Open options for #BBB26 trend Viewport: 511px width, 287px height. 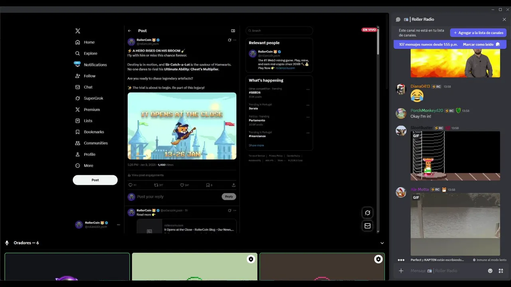point(308,90)
